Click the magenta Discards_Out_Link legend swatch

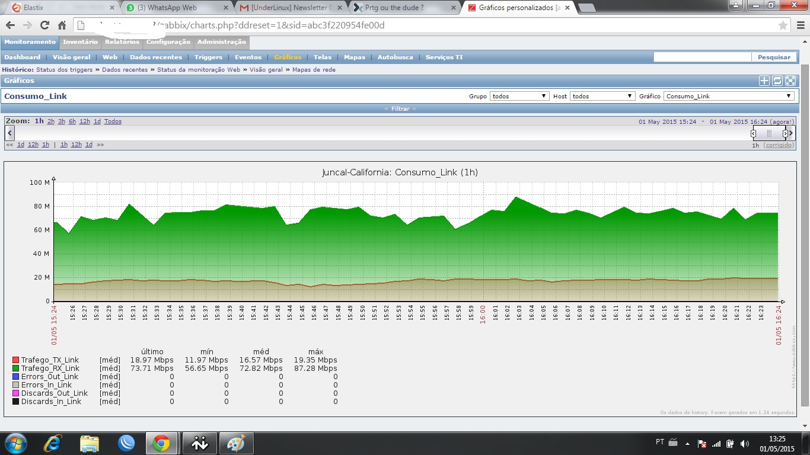[16, 393]
